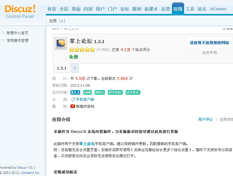The width and height of the screenshot is (233, 176).
Task: Click the UTF8SC encoding badge
Action: [115, 93]
